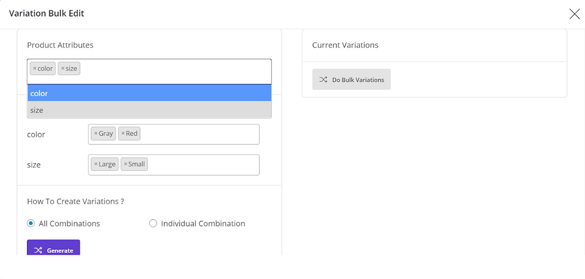The image size is (585, 279).
Task: Remove the Gray color value
Action: pos(96,134)
